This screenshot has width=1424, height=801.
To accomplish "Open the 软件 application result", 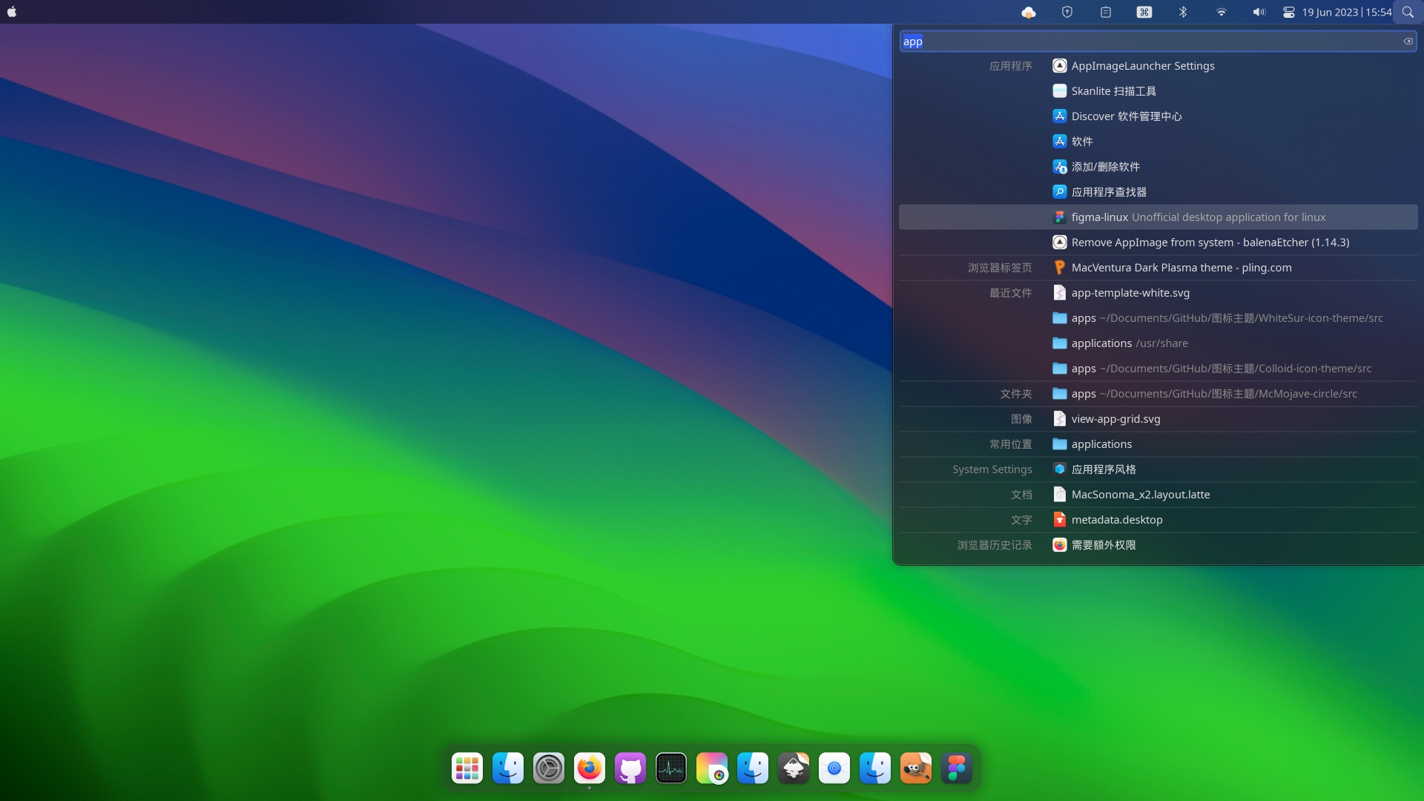I will click(x=1158, y=142).
